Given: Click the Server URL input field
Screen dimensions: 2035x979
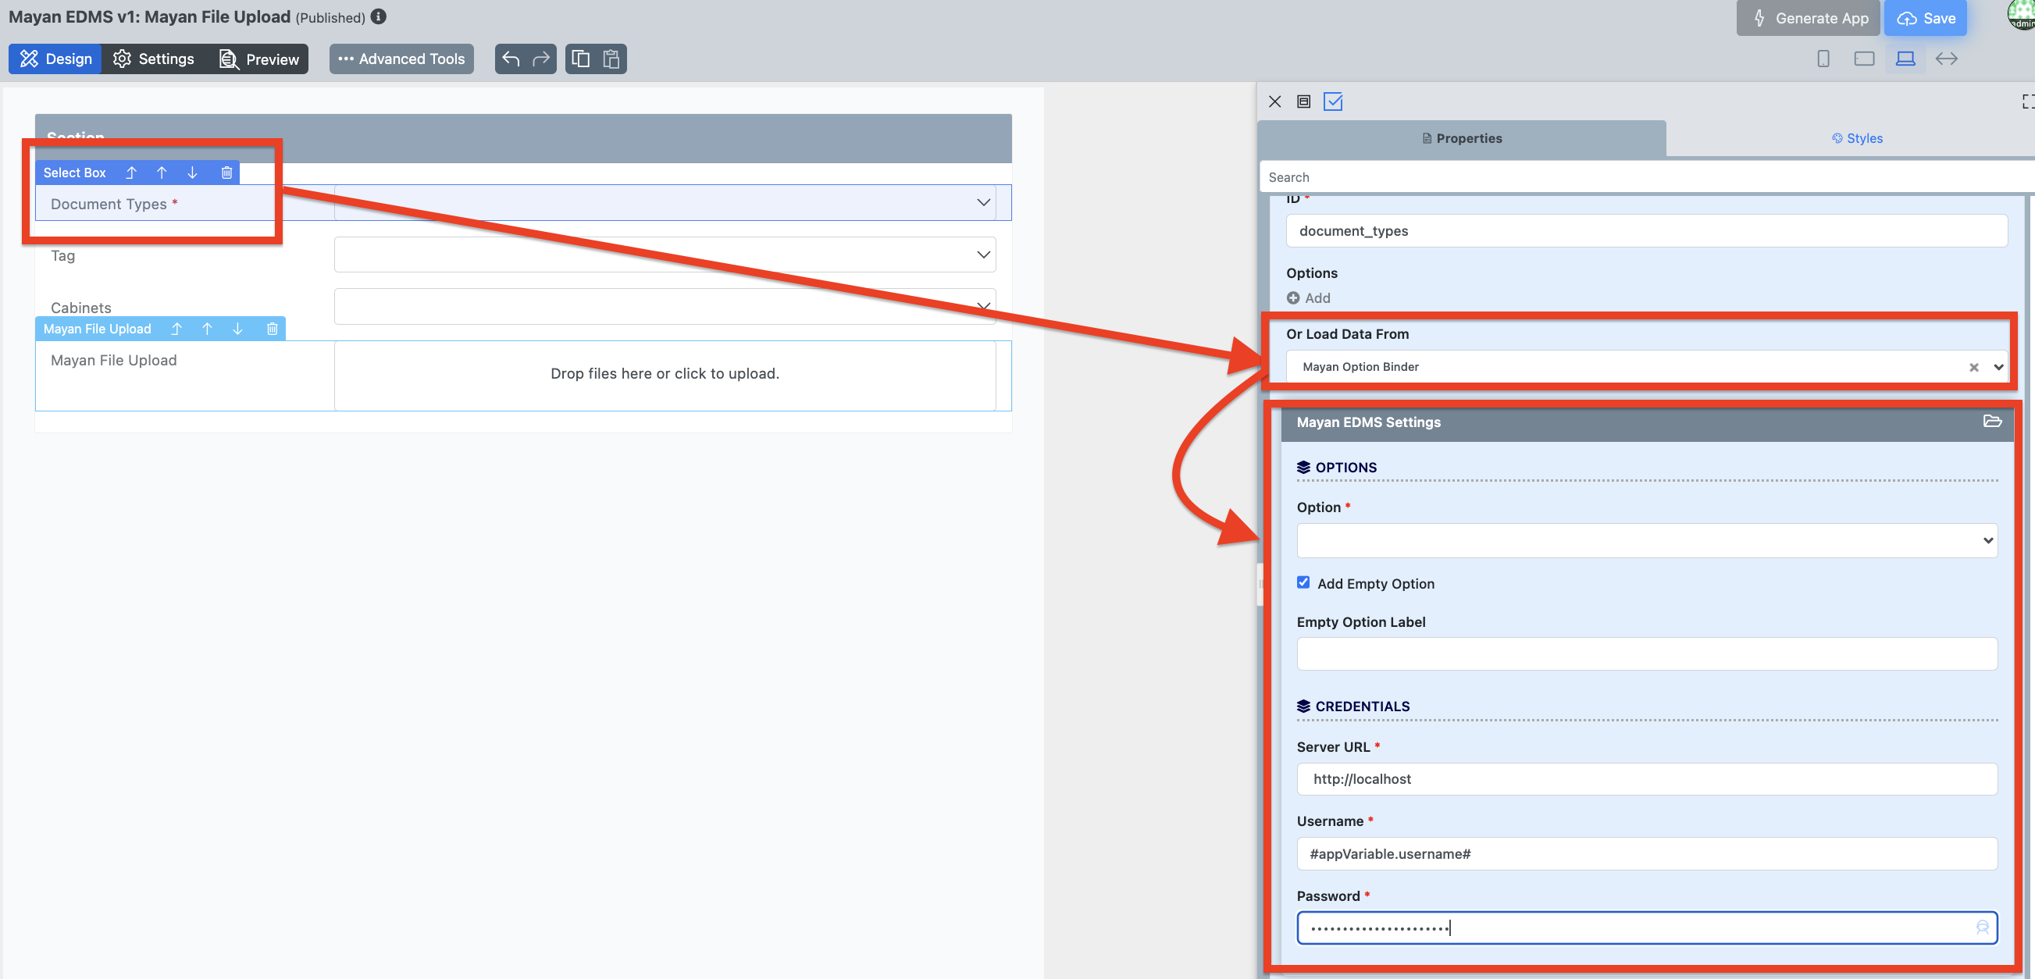Looking at the screenshot, I should click(x=1646, y=779).
